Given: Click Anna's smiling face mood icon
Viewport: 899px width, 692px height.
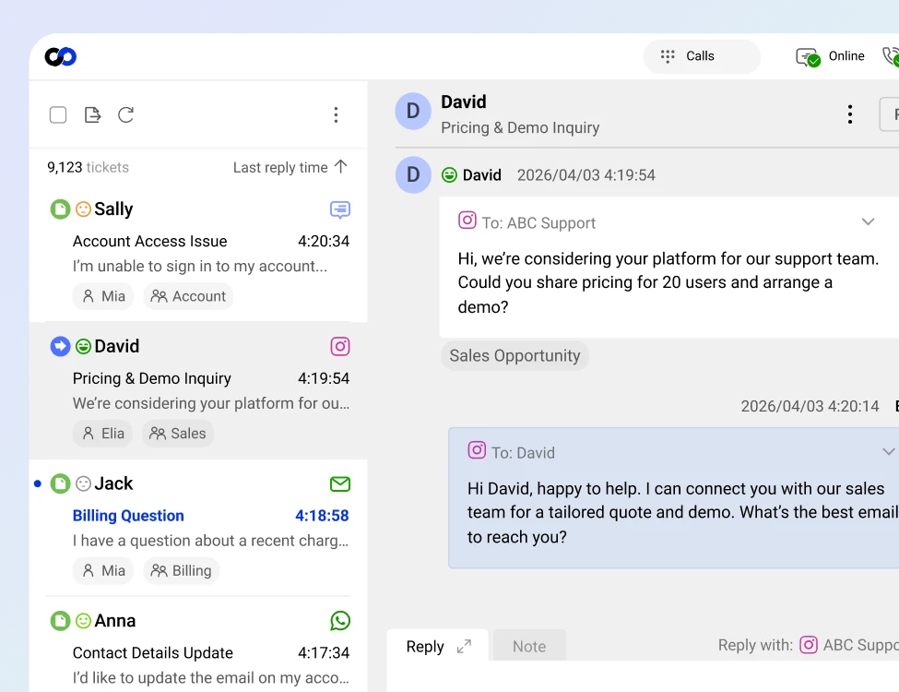Looking at the screenshot, I should pos(83,621).
